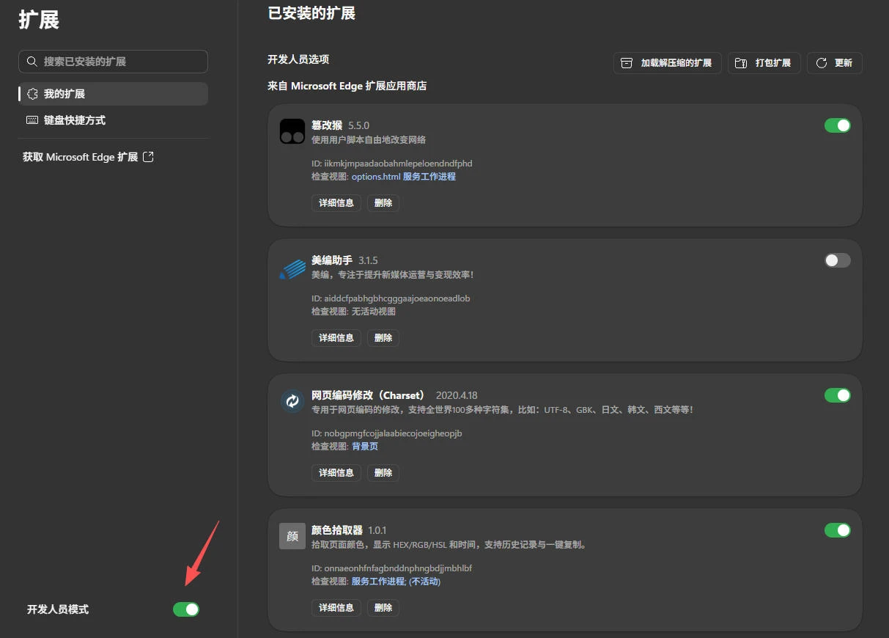889x638 pixels.
Task: Open 服务工作进程 (不活动) link under 颜色拾取器
Action: pos(396,582)
